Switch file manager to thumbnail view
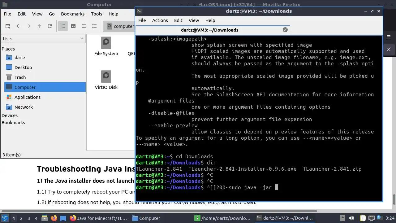 point(73,26)
